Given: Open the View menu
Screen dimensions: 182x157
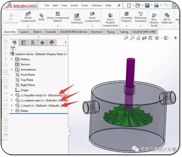Looking at the screenshot, I should (64, 6).
